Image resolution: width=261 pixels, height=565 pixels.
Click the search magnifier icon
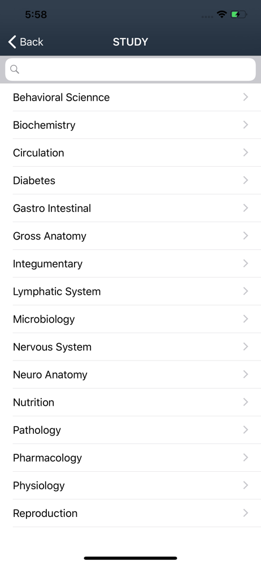click(15, 69)
